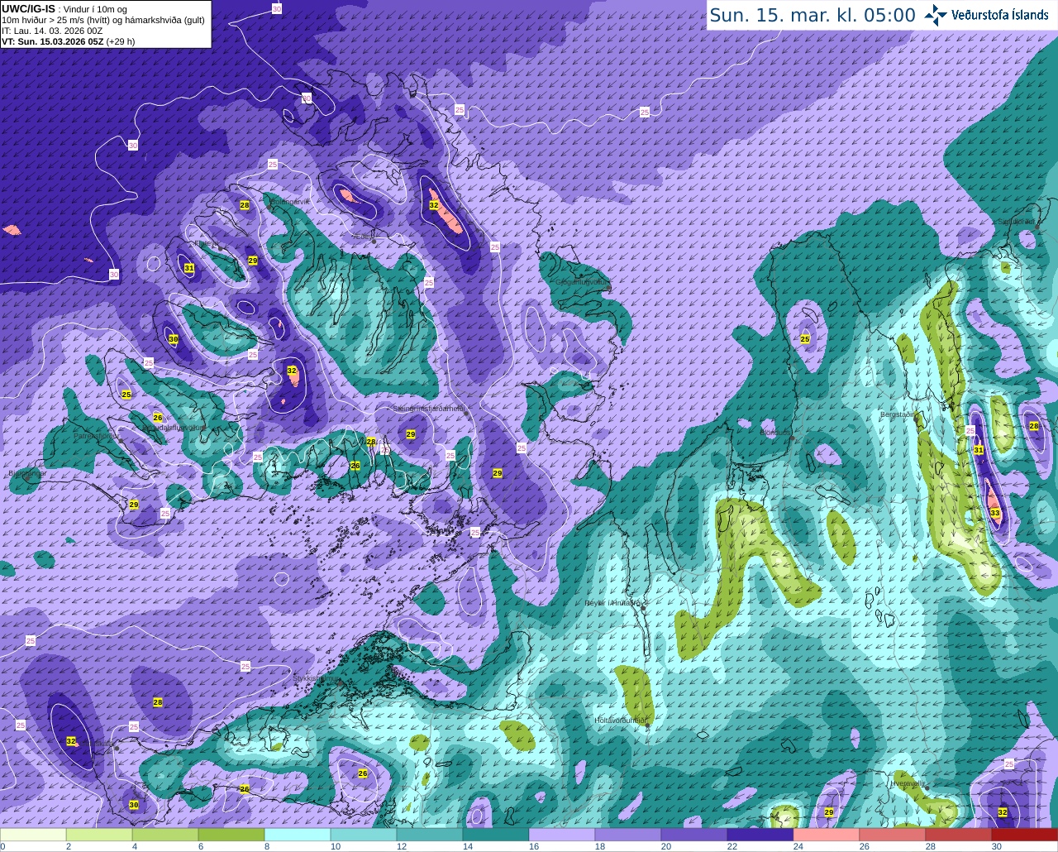Click the Gjögurflugvöllur station label
Image resolution: width=1058 pixels, height=852 pixels.
pyautogui.click(x=583, y=282)
